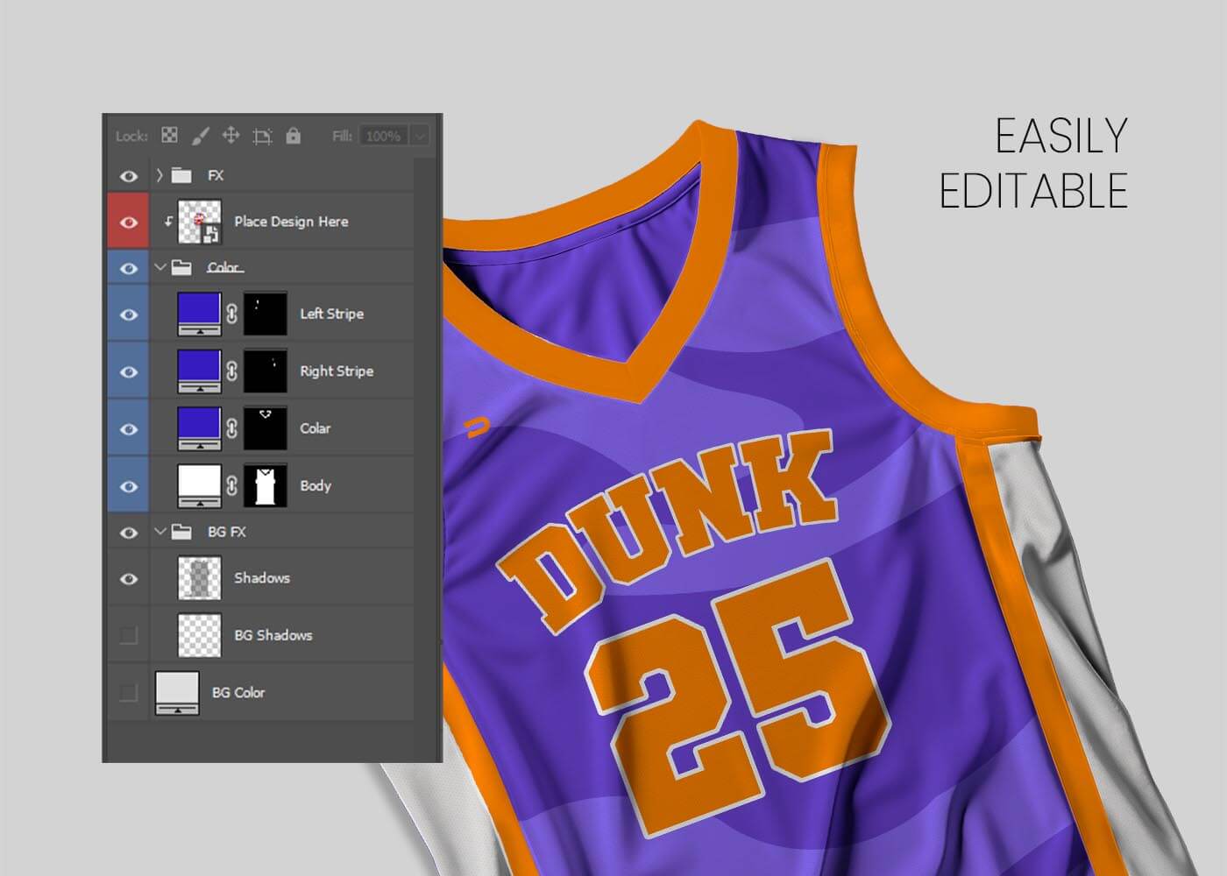This screenshot has height=876, width=1227.
Task: Collapse the BG FX group
Action: (160, 532)
